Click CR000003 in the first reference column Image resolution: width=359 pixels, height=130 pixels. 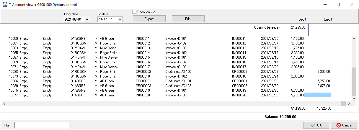click(x=143, y=86)
